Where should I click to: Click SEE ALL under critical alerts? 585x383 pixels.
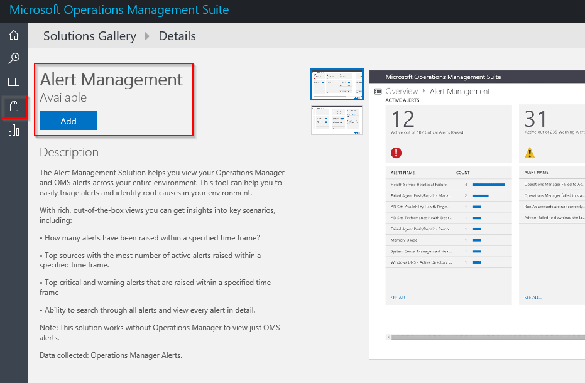pyautogui.click(x=399, y=297)
